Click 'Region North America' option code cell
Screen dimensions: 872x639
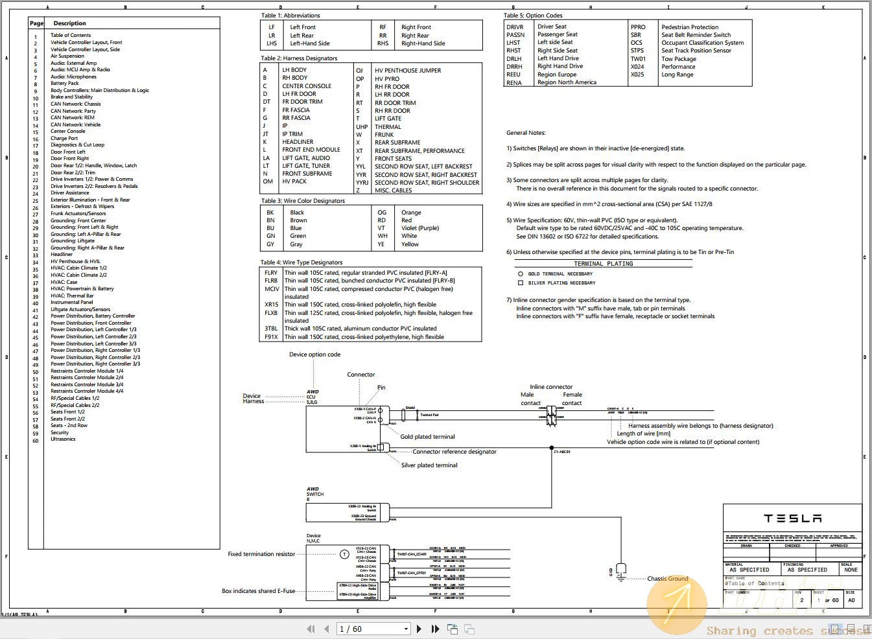coord(567,82)
